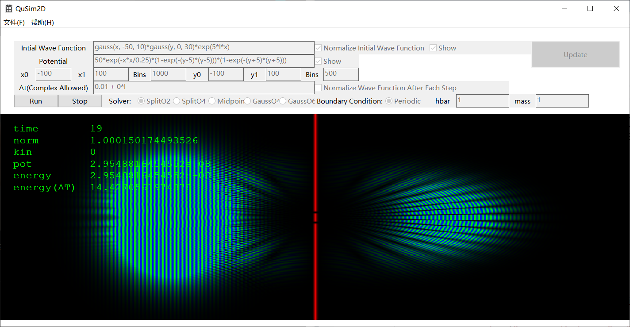The image size is (630, 327).
Task: Click the 'energy(ΔT)' readout row
Action: [103, 188]
